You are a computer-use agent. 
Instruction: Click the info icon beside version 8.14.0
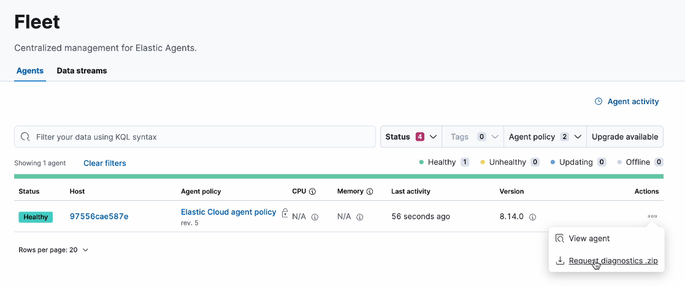coord(533,217)
